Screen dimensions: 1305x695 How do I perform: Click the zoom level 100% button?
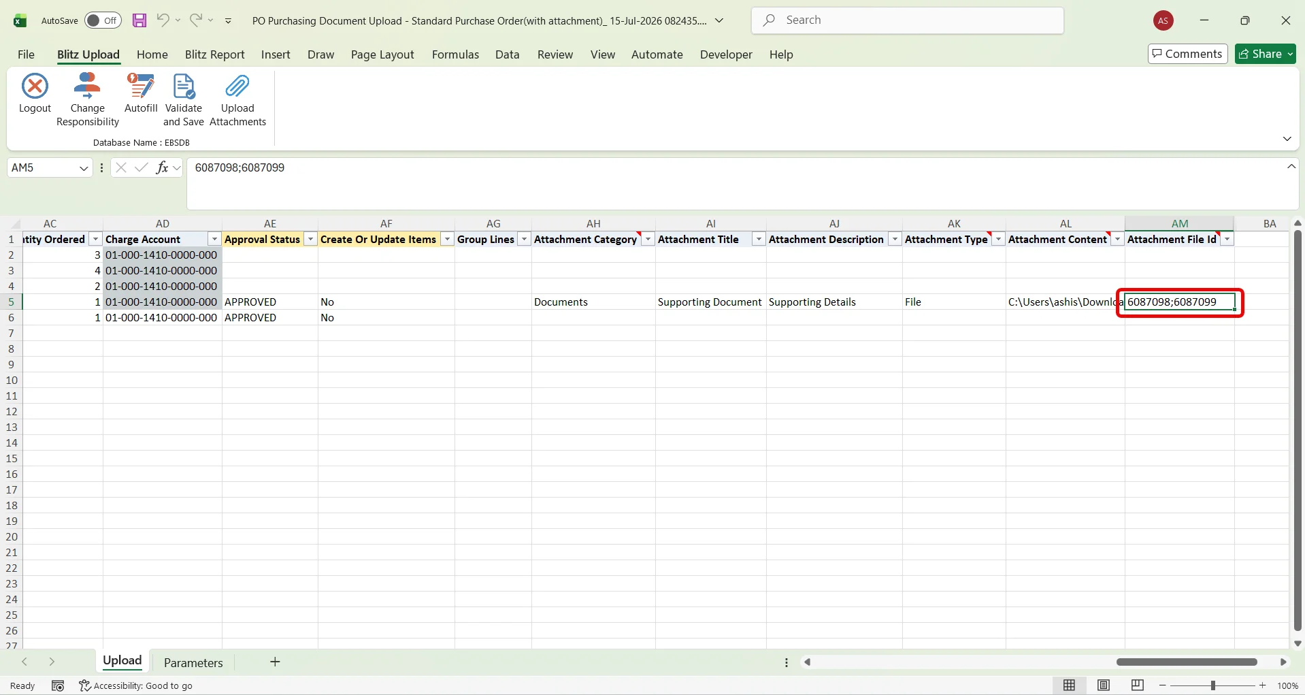pos(1288,685)
